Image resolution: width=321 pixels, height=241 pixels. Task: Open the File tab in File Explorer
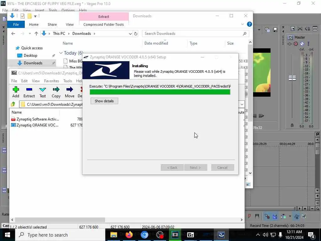16,24
